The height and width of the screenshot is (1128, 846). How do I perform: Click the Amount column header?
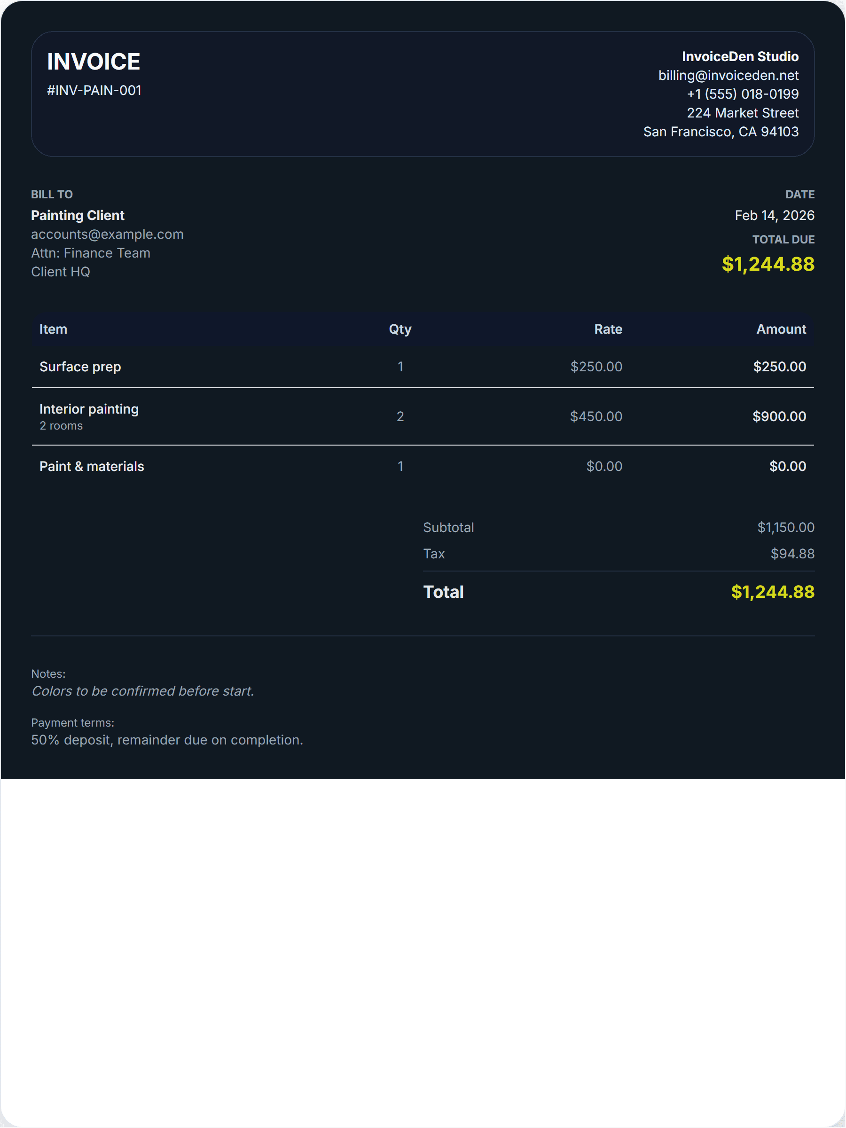click(x=781, y=329)
